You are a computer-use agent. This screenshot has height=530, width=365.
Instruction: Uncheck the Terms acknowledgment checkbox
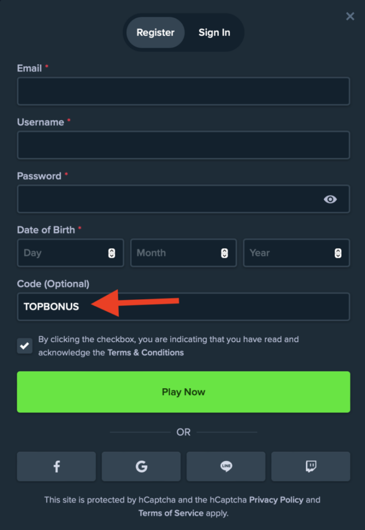pyautogui.click(x=24, y=346)
